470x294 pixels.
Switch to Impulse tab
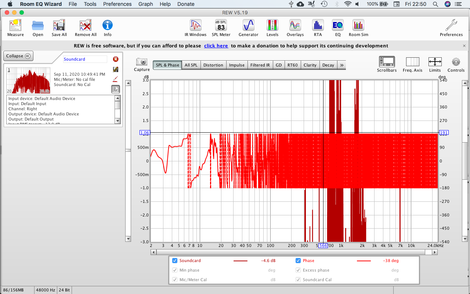[237, 65]
